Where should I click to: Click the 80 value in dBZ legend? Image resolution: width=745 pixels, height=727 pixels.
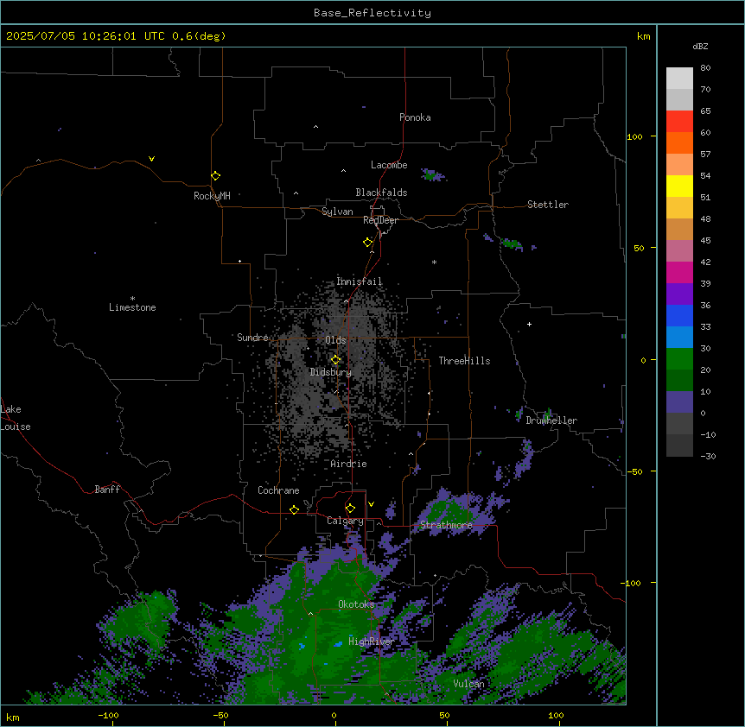tap(705, 68)
